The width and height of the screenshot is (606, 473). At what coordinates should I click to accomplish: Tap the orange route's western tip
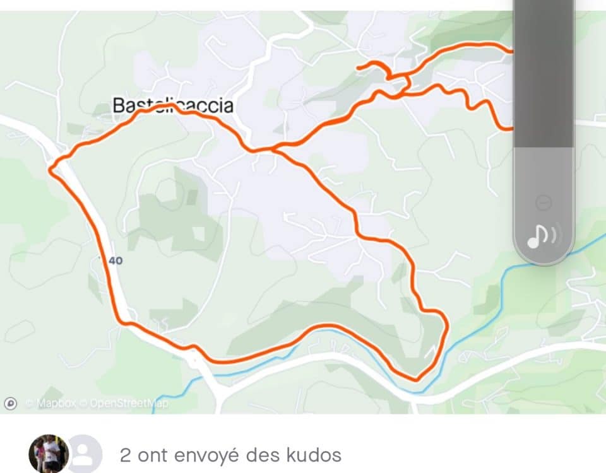[x=50, y=169]
